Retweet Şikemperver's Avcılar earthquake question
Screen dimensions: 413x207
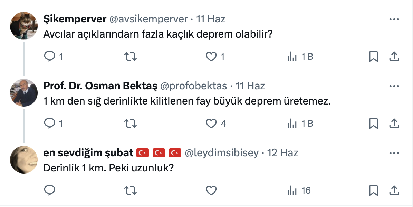(130, 57)
